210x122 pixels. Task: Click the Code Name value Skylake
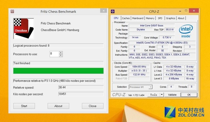141,30
